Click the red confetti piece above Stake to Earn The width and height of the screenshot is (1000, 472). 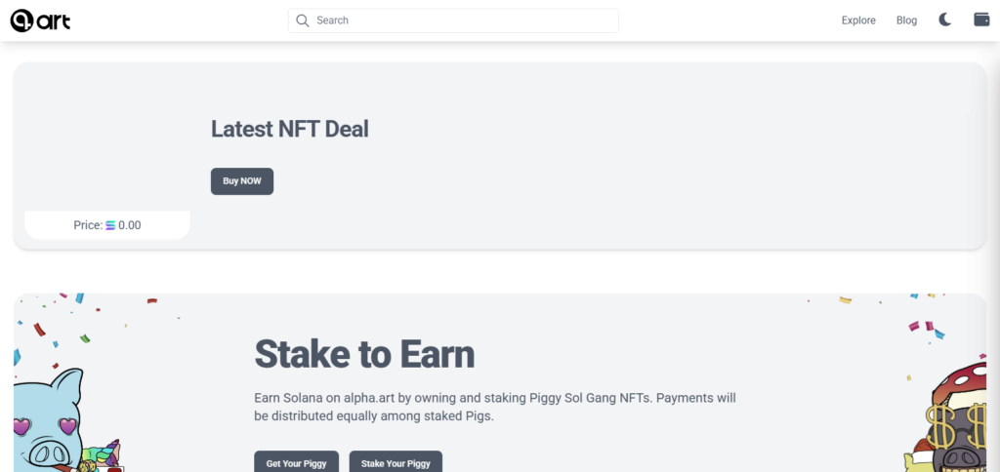151,301
